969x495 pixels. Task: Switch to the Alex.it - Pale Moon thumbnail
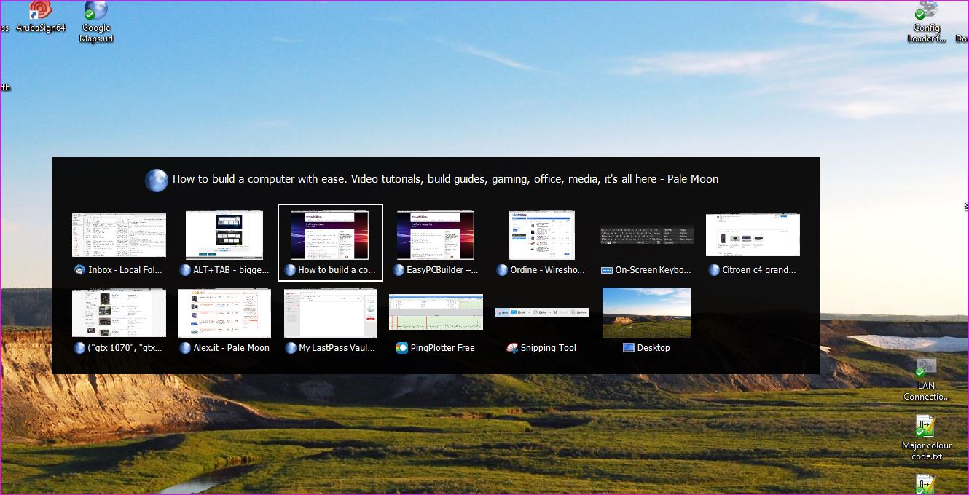[224, 313]
